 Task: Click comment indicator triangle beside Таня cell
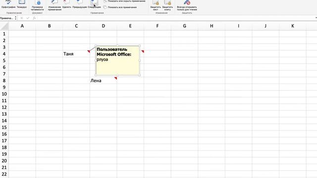(89, 51)
